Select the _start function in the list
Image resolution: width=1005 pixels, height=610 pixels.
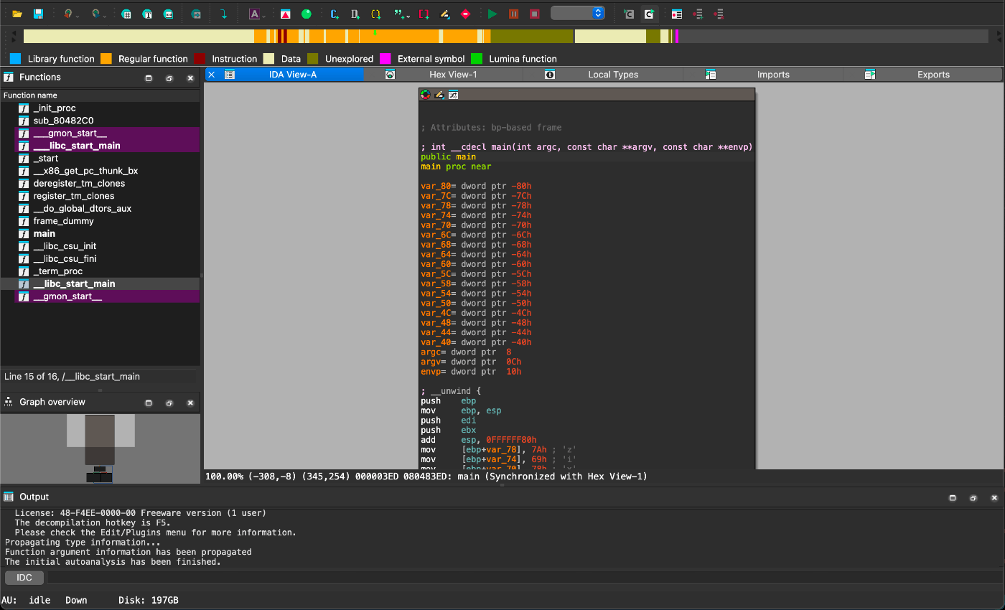[x=46, y=159]
